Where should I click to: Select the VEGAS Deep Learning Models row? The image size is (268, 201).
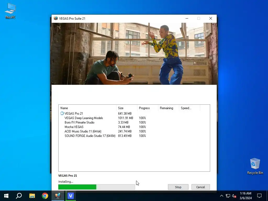[134, 118]
